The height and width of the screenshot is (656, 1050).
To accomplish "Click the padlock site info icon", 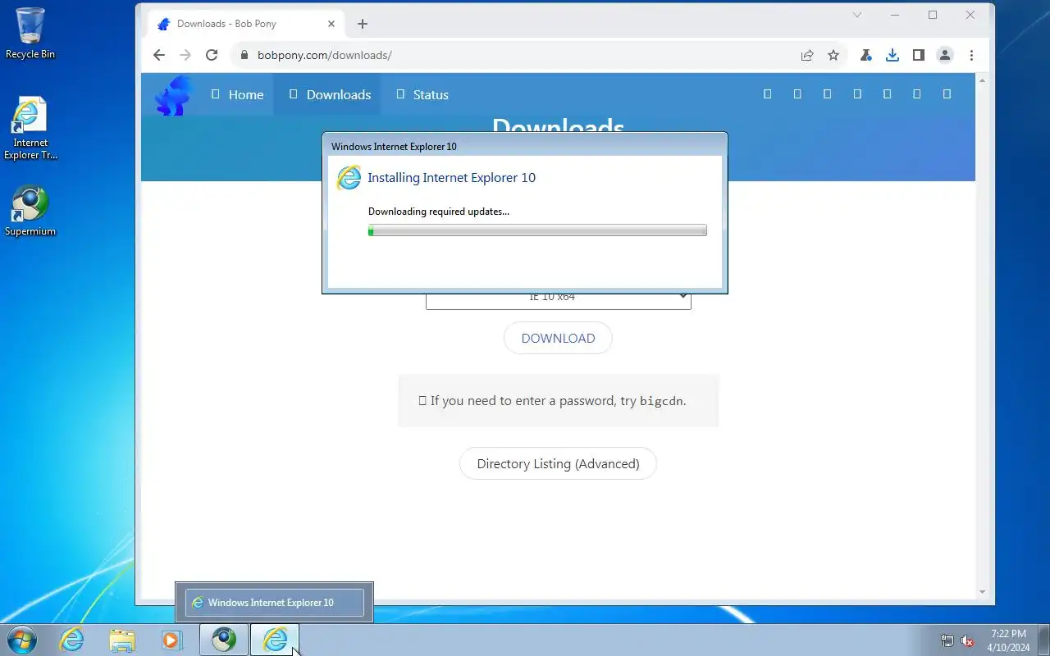I will click(244, 55).
